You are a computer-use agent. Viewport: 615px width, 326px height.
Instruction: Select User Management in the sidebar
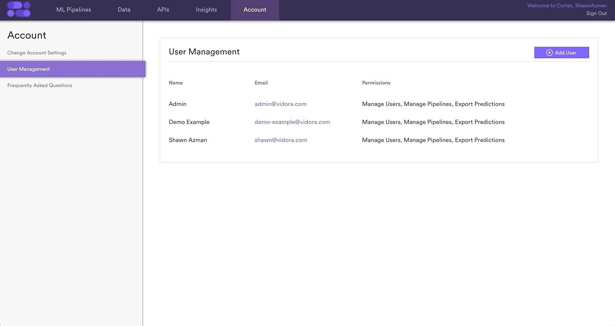point(29,69)
